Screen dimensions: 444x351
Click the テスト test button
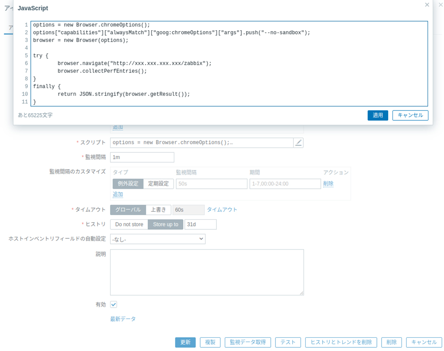(x=288, y=342)
